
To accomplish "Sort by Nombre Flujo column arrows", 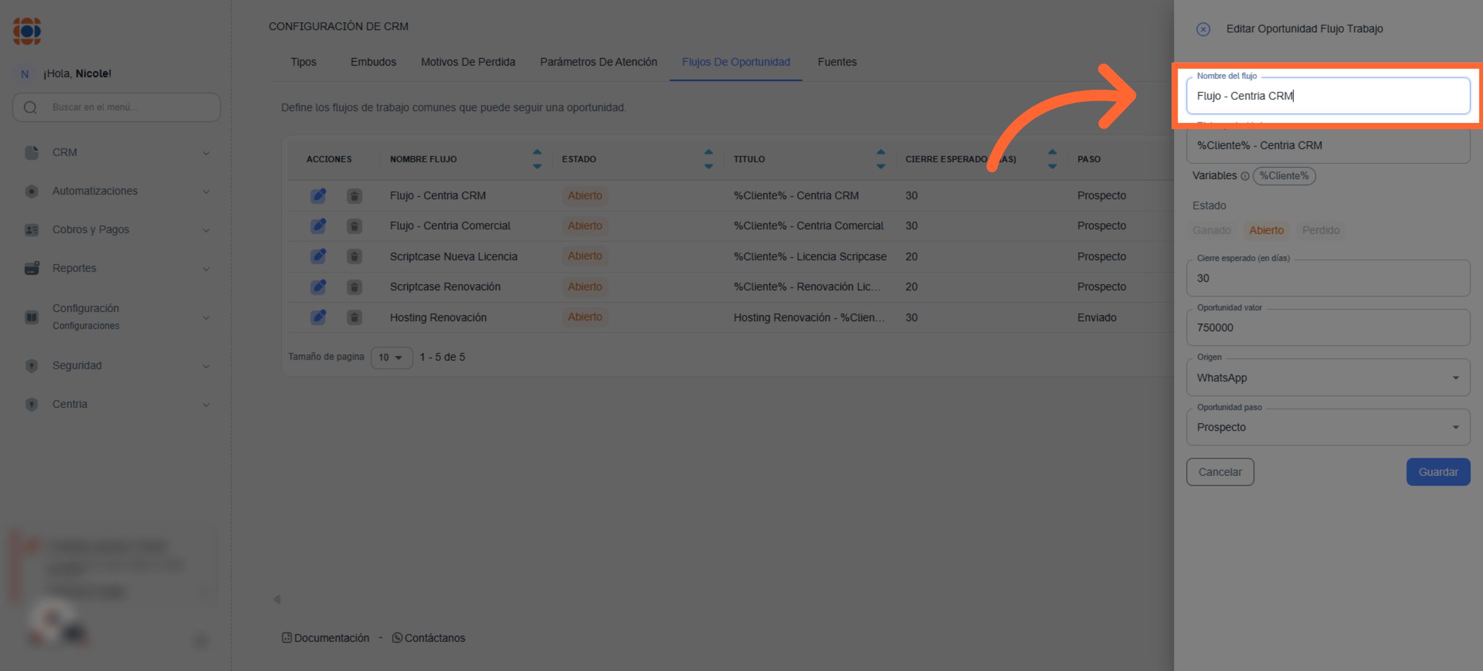I will coord(536,159).
